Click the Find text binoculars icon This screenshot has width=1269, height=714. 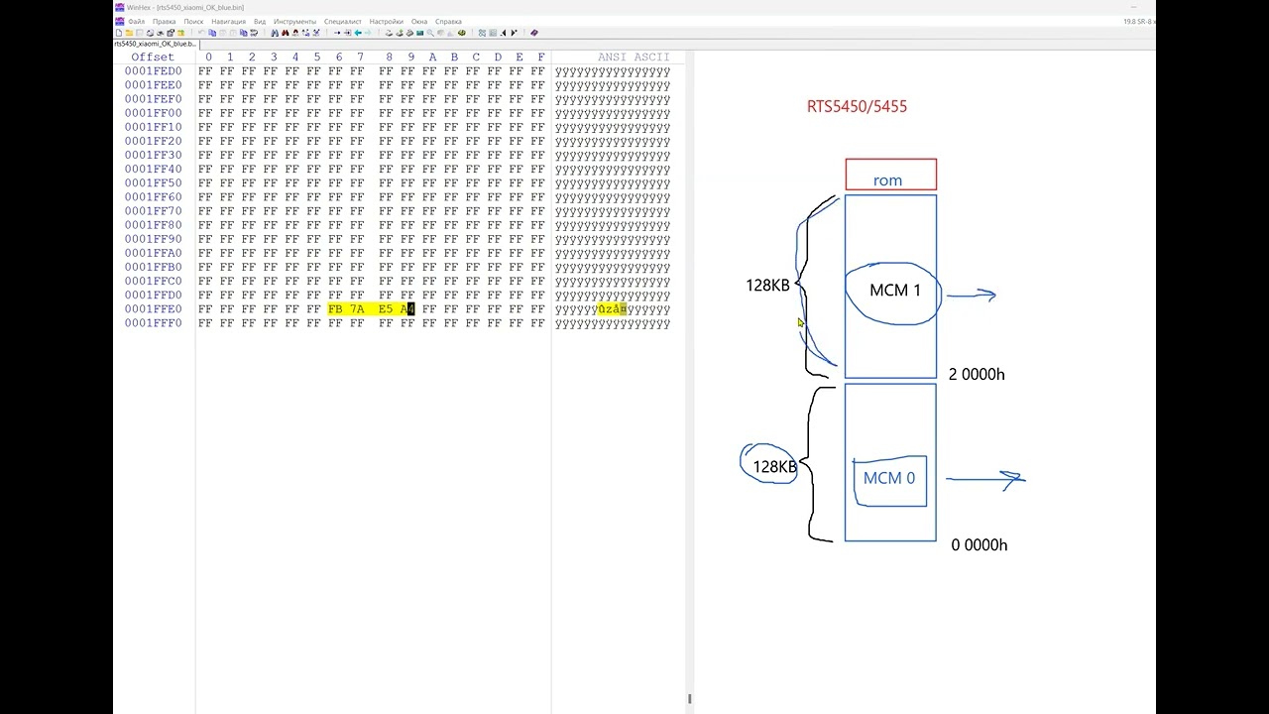[276, 32]
